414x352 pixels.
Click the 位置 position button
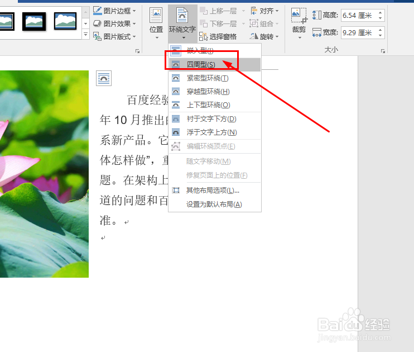[x=156, y=23]
